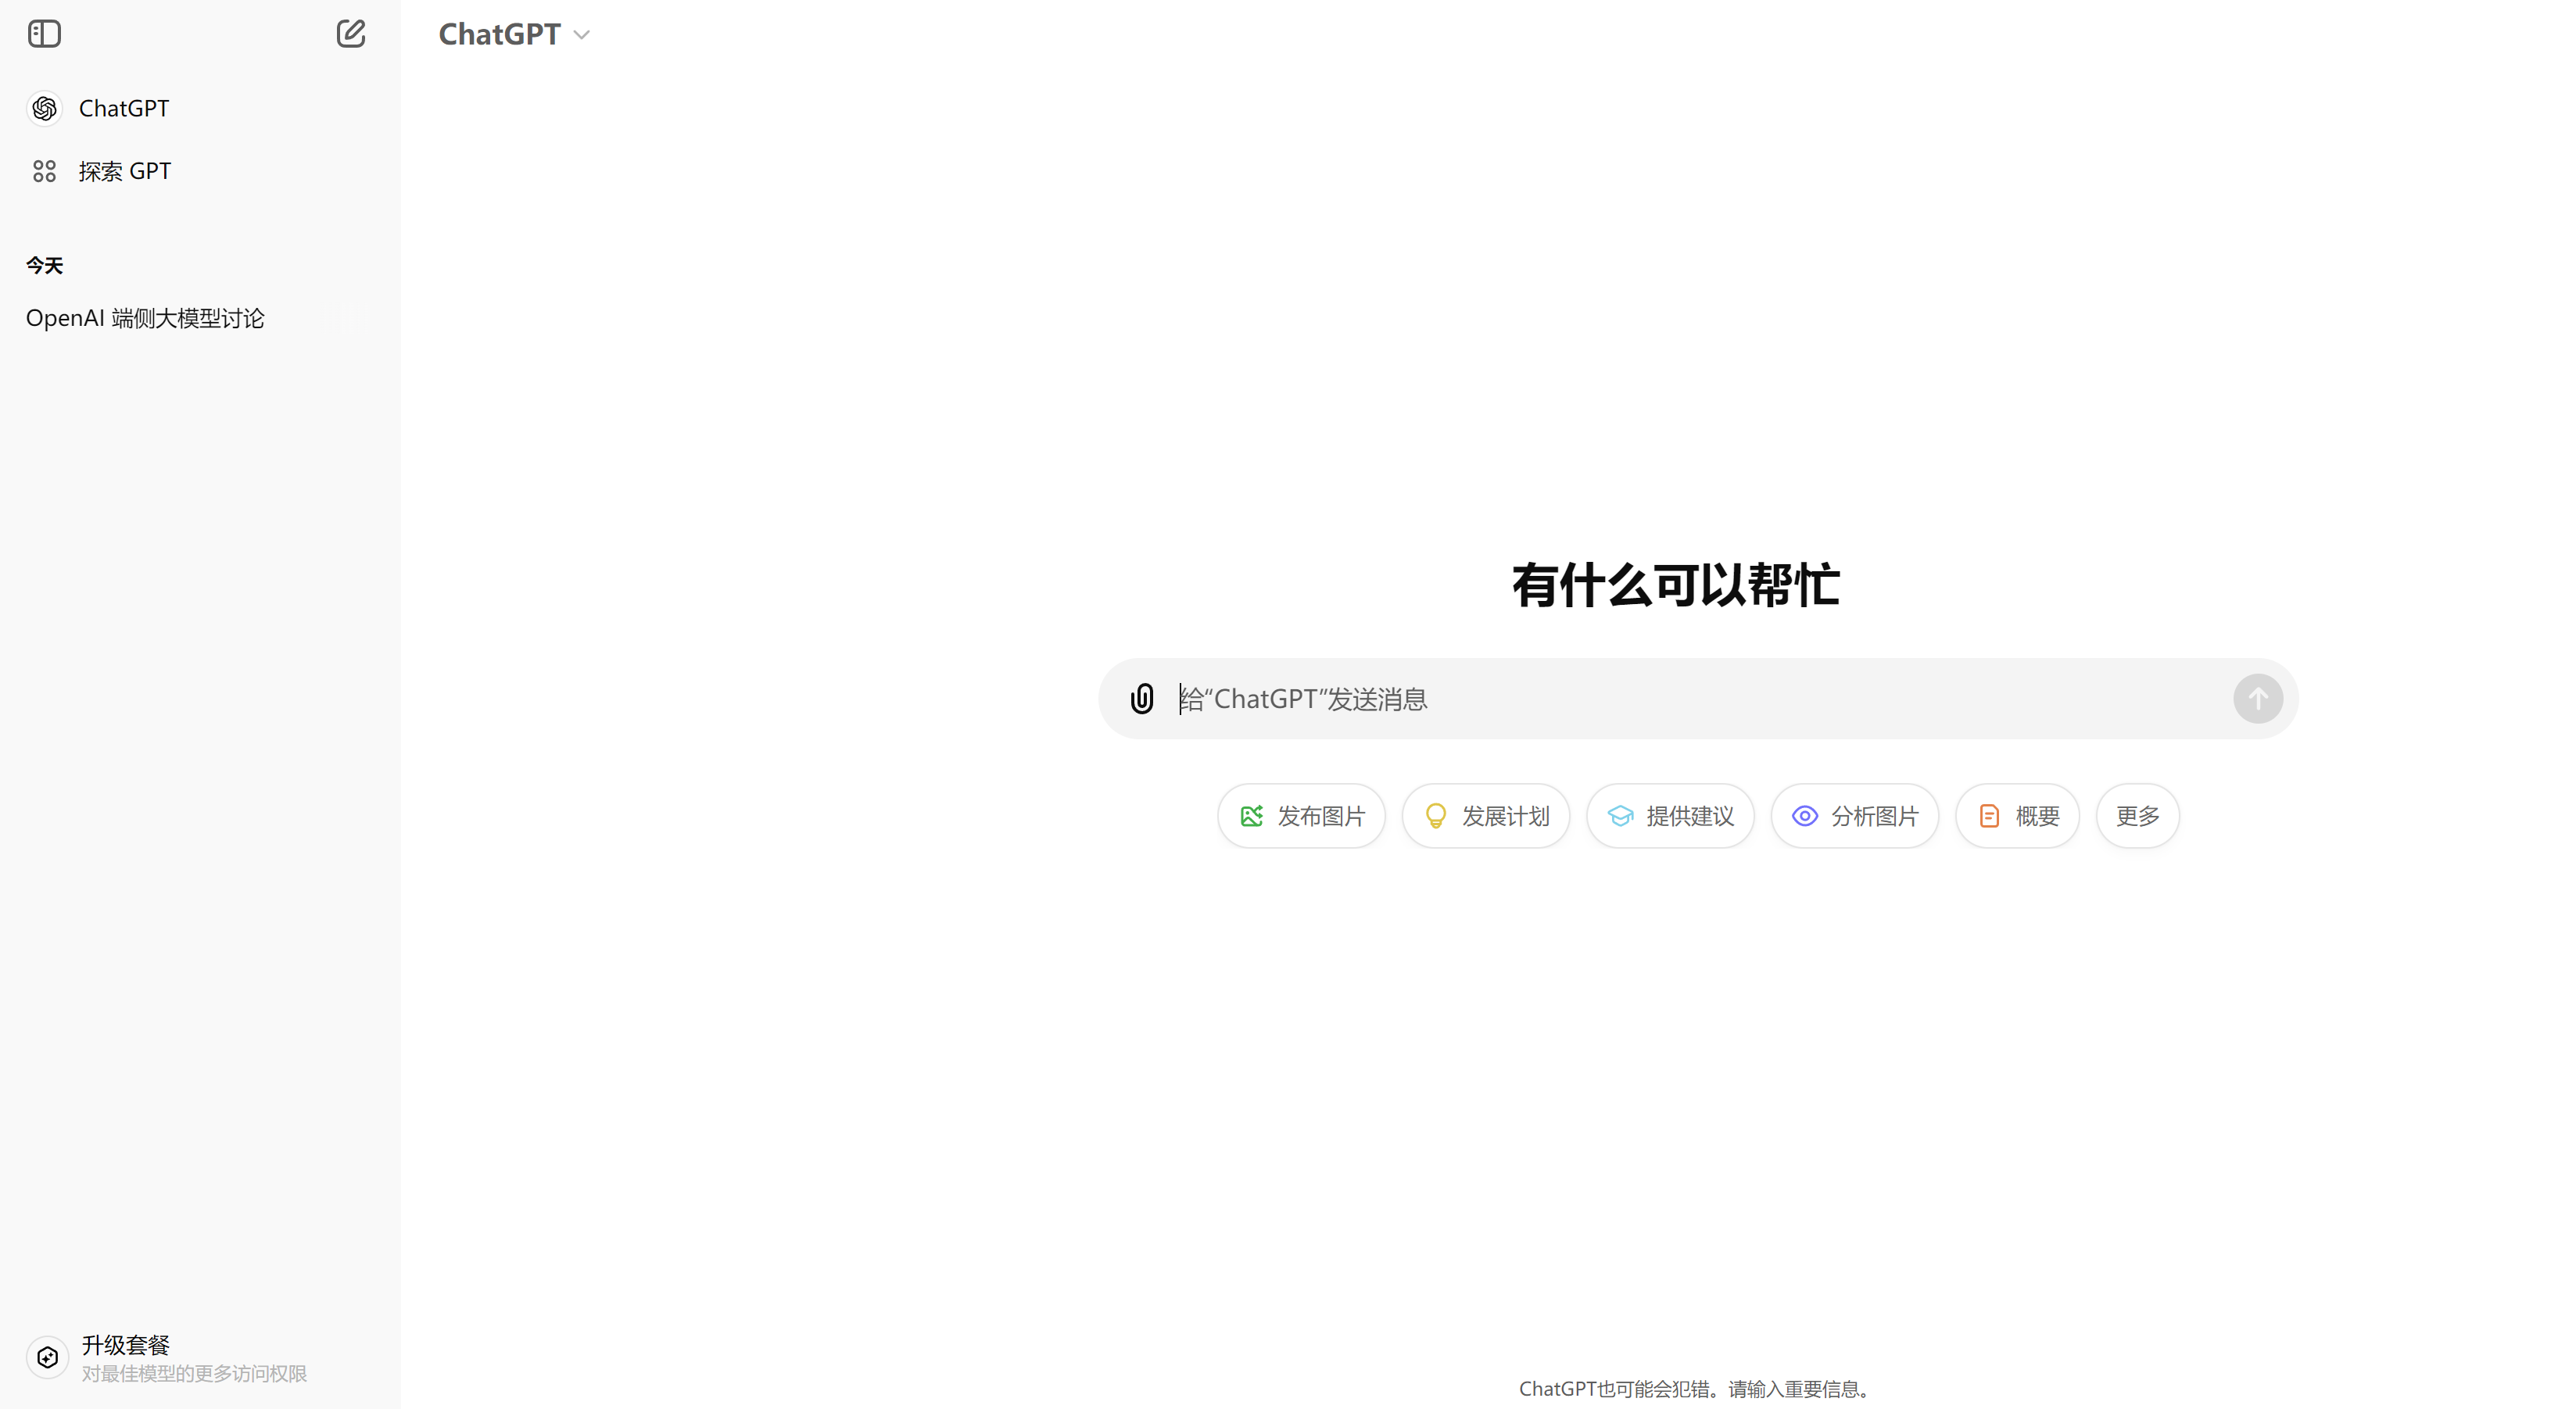Open the 探索 GPT grid icon
The height and width of the screenshot is (1409, 2576).
44,171
